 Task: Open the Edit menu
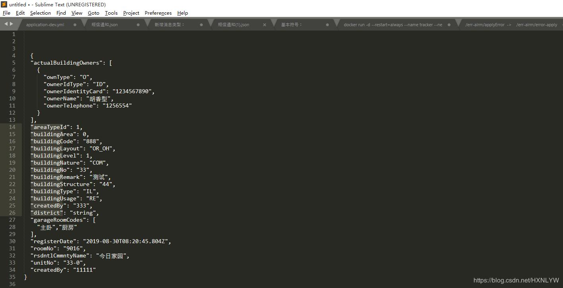pyautogui.click(x=20, y=13)
